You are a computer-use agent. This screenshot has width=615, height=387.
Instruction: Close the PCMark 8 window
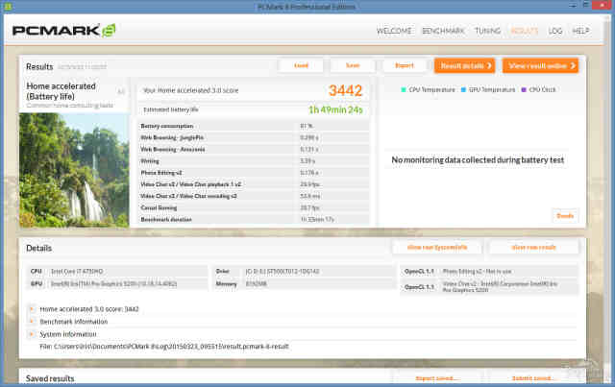pos(603,5)
